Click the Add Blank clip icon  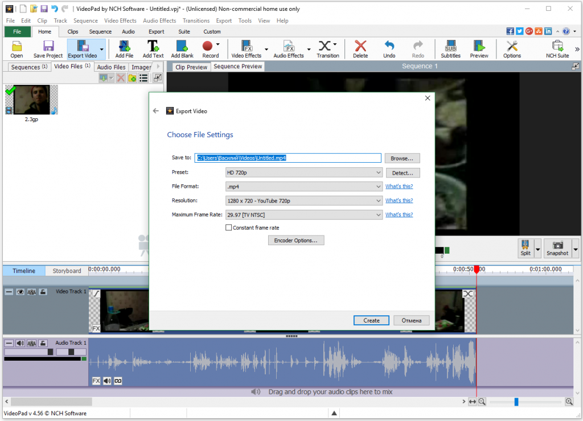pyautogui.click(x=182, y=49)
